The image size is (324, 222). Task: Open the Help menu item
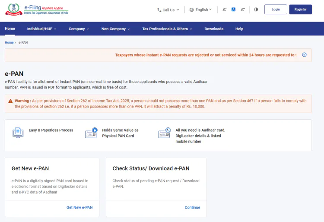pos(239,29)
